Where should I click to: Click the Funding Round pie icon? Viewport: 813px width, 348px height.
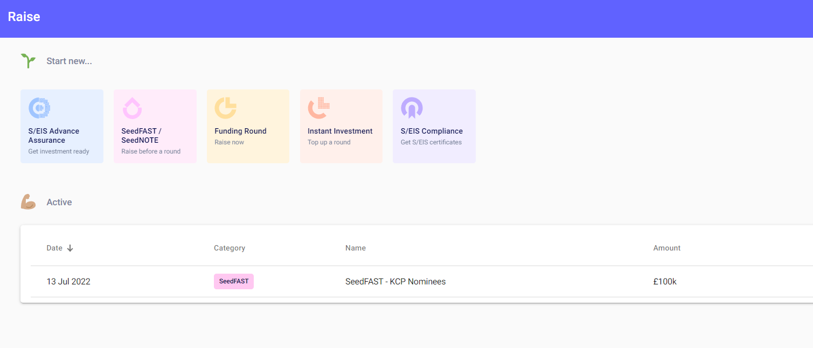(x=225, y=108)
